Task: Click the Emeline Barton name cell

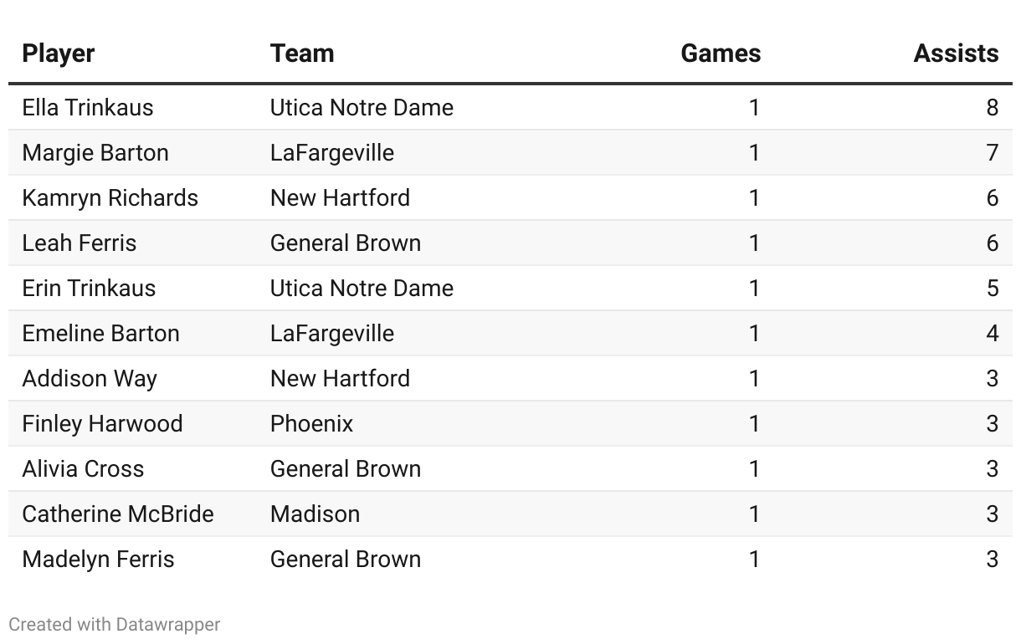Action: (x=101, y=334)
